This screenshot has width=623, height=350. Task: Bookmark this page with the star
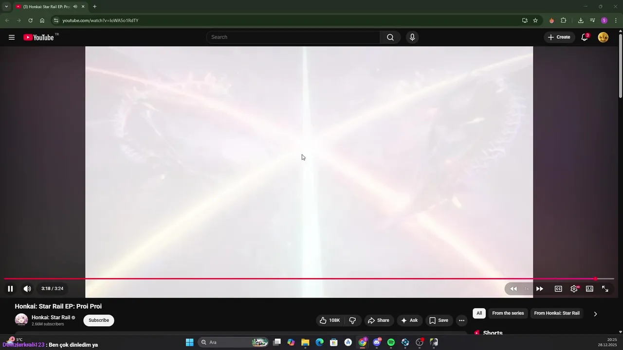click(x=535, y=20)
